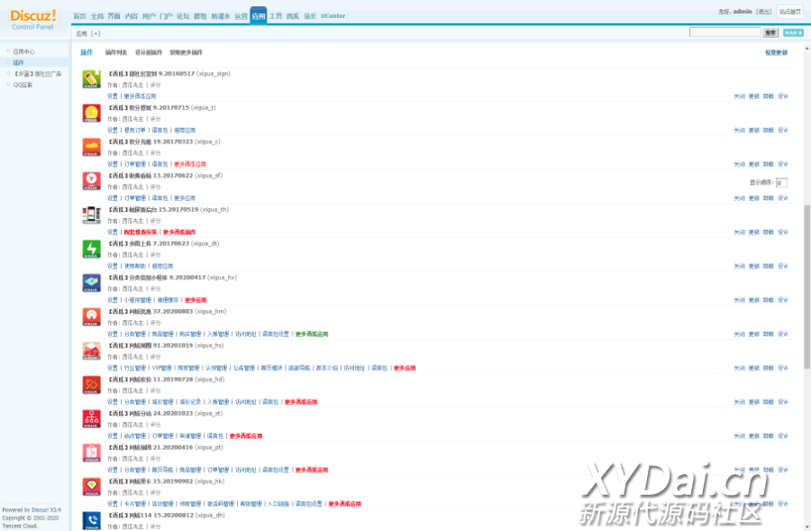Click 关闭 on the xigua_hm row

click(x=739, y=334)
